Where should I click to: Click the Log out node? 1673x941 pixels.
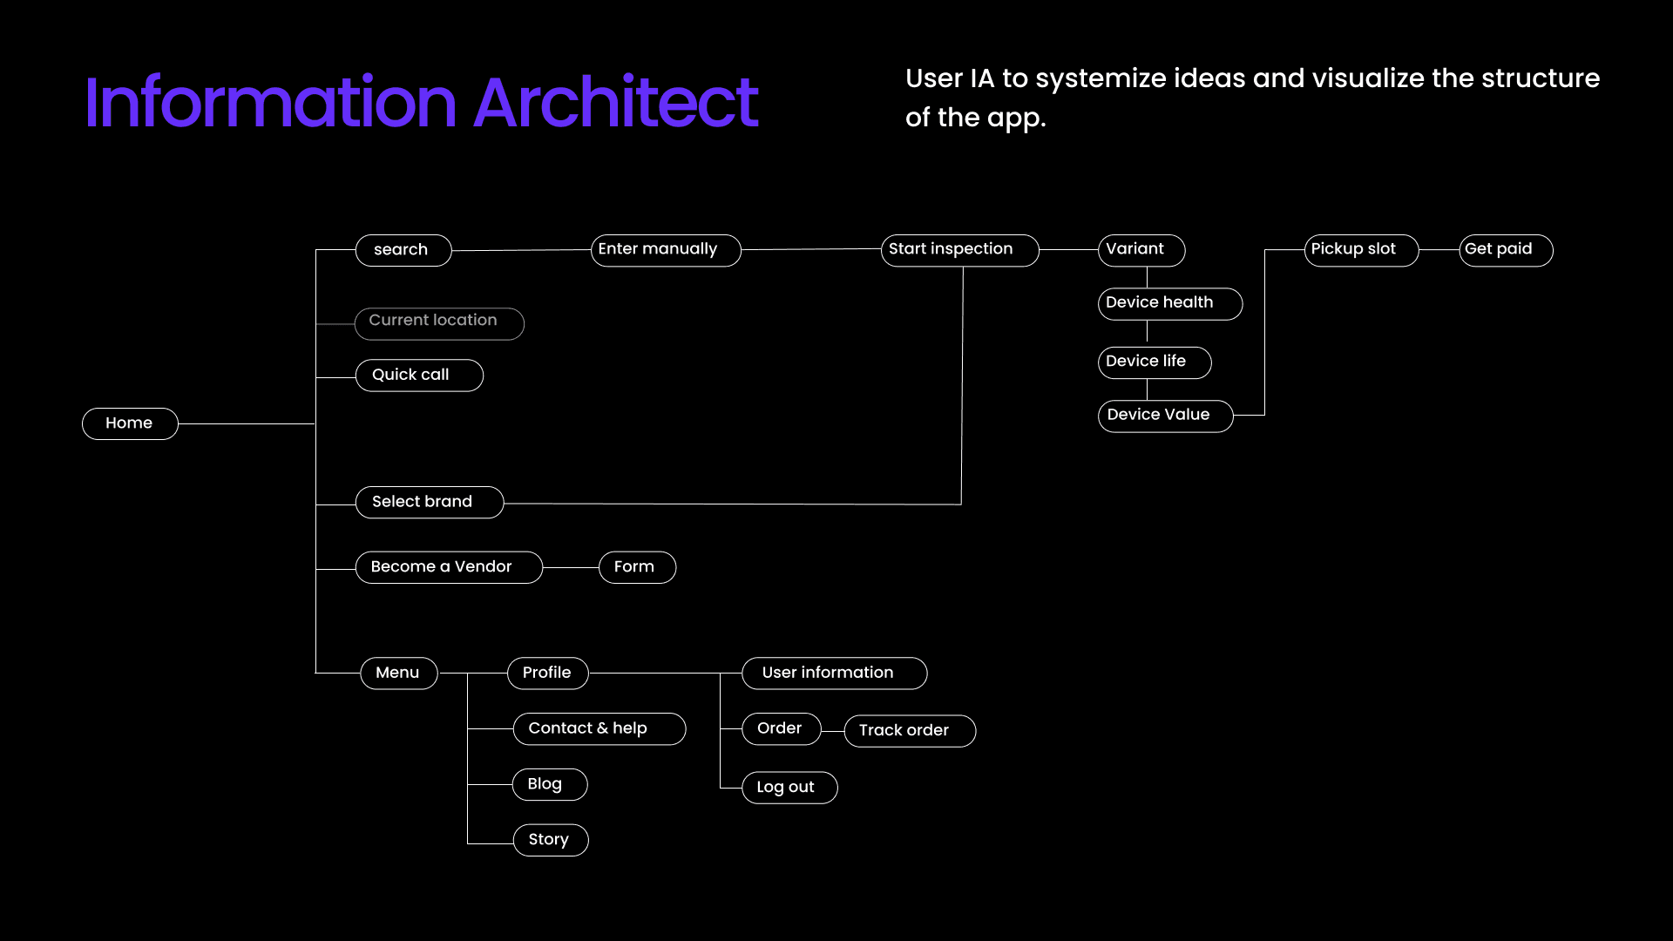[789, 788]
